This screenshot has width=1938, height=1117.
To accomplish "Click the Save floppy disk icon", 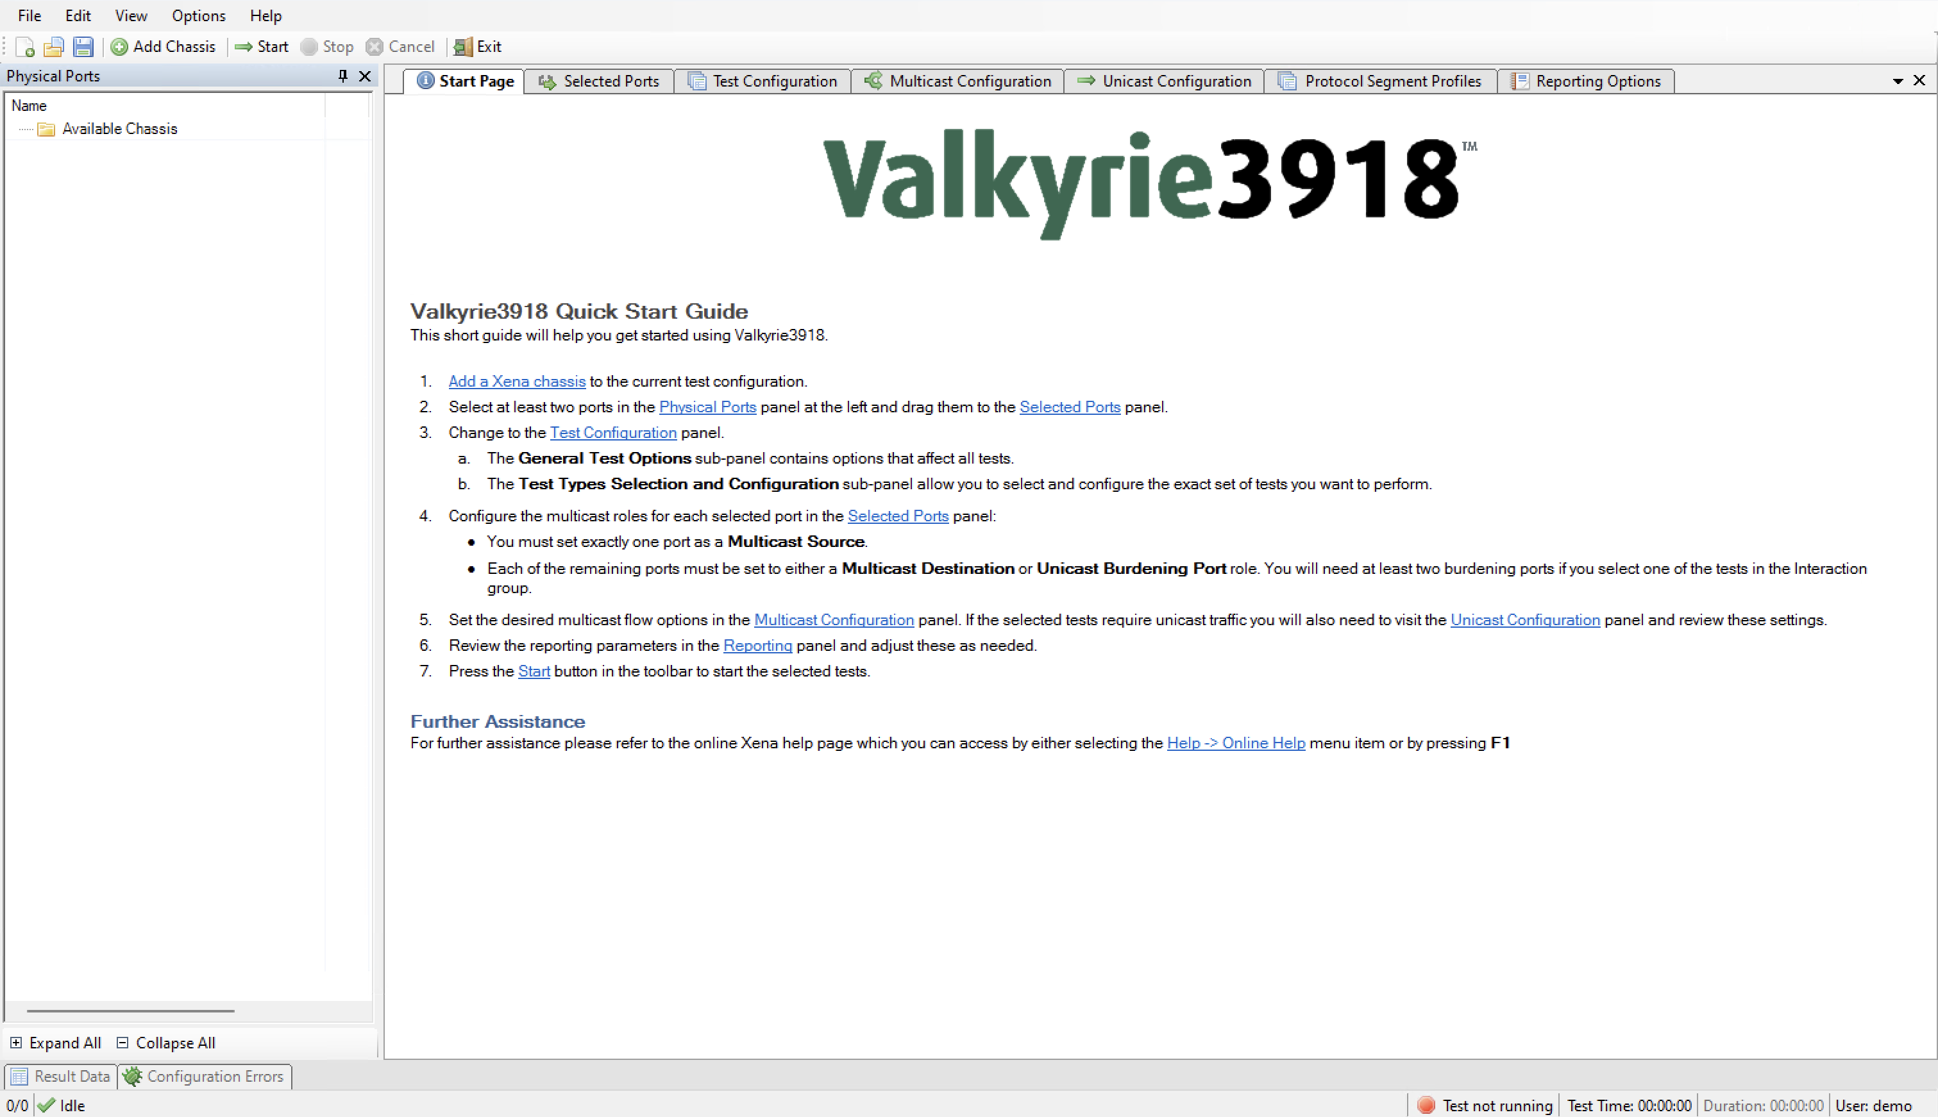I will click(83, 47).
